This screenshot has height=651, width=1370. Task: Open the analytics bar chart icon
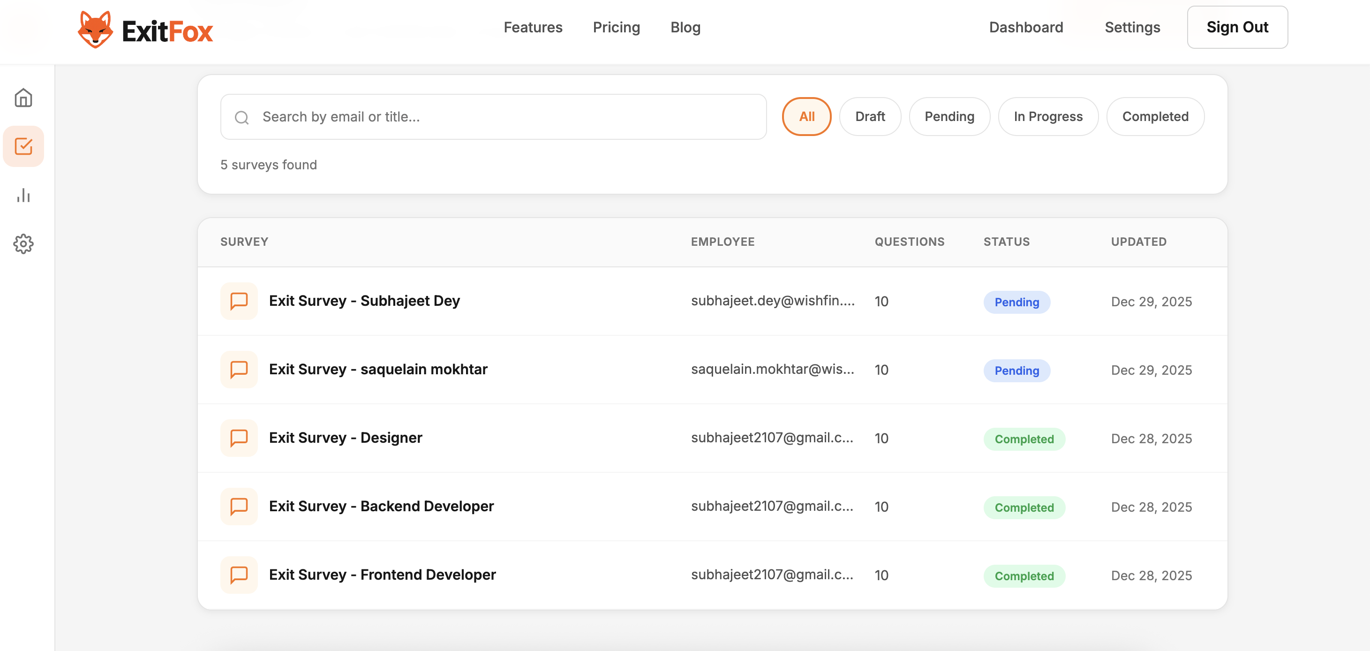coord(24,195)
